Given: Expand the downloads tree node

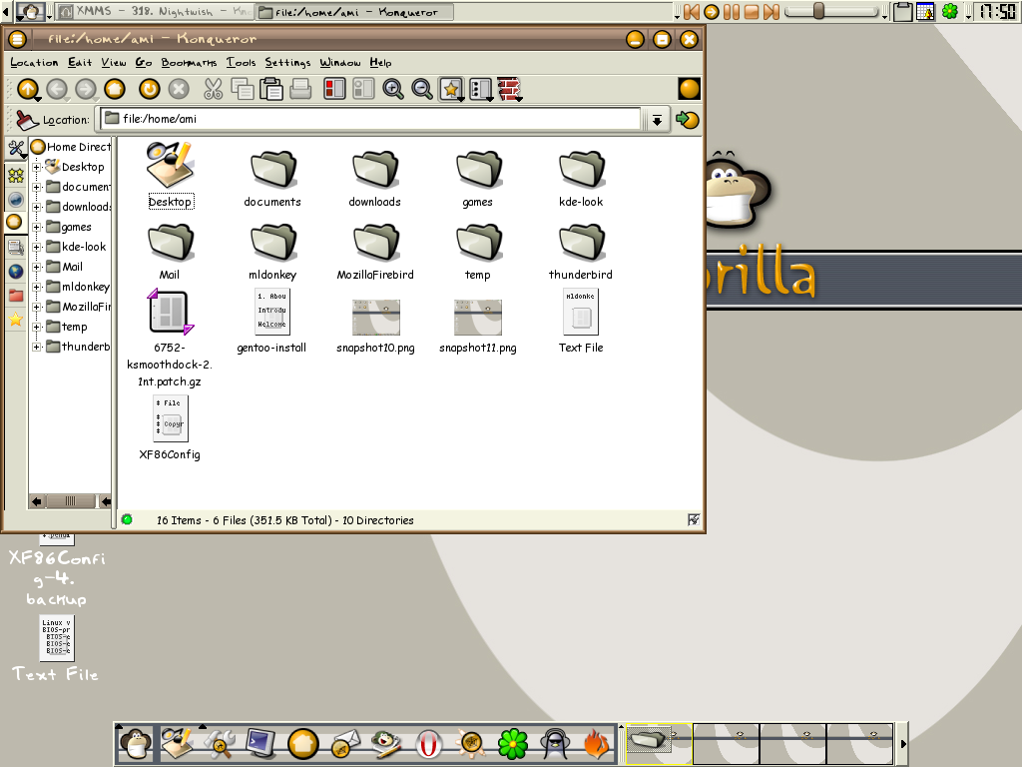Looking at the screenshot, I should (x=37, y=207).
